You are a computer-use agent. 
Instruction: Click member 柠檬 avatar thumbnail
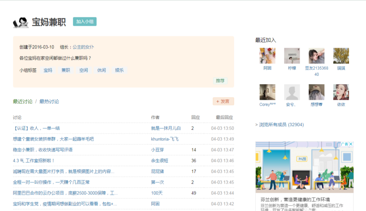click(292, 56)
